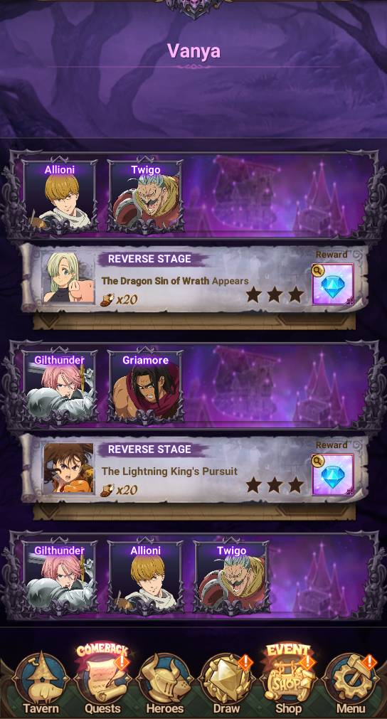This screenshot has height=719, width=387.
Task: Open the Tavern from bottom navigation
Action: point(41,683)
